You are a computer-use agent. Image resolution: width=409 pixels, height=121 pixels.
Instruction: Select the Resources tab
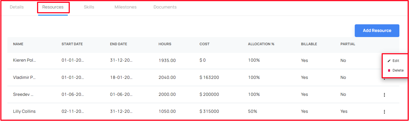(x=53, y=7)
